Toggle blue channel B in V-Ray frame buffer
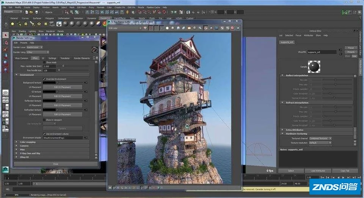 pyautogui.click(x=162, y=28)
